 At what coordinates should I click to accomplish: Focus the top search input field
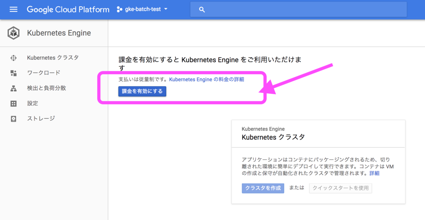coord(298,10)
